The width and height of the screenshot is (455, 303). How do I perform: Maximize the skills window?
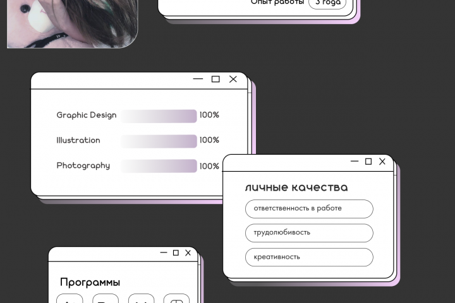[215, 79]
